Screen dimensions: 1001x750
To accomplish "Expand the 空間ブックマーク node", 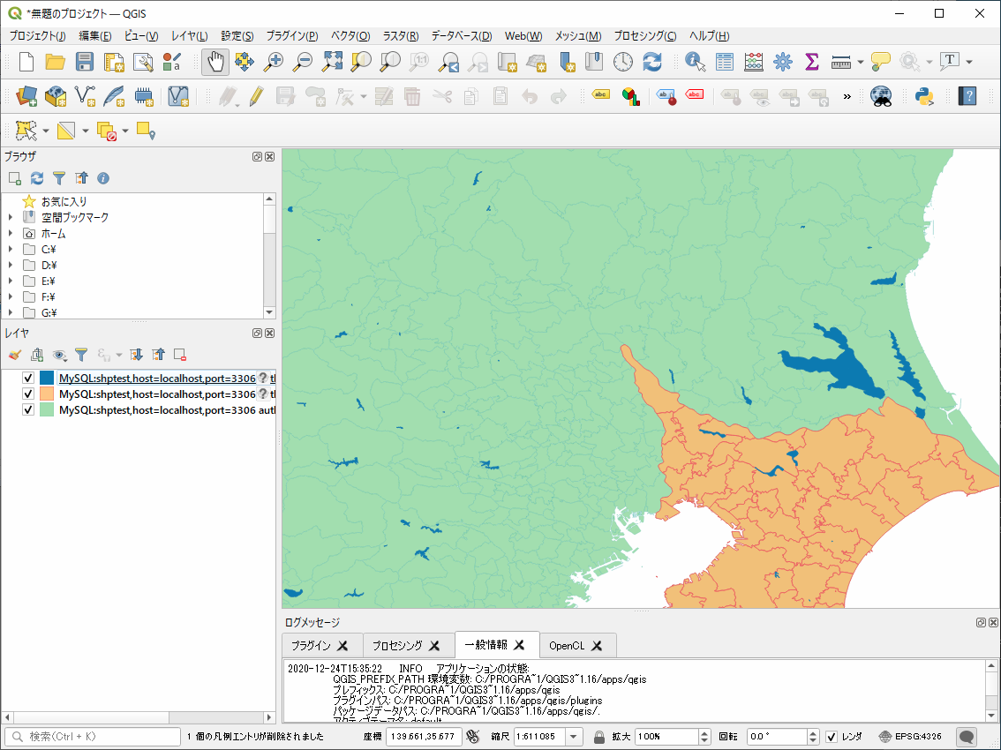I will pos(11,217).
